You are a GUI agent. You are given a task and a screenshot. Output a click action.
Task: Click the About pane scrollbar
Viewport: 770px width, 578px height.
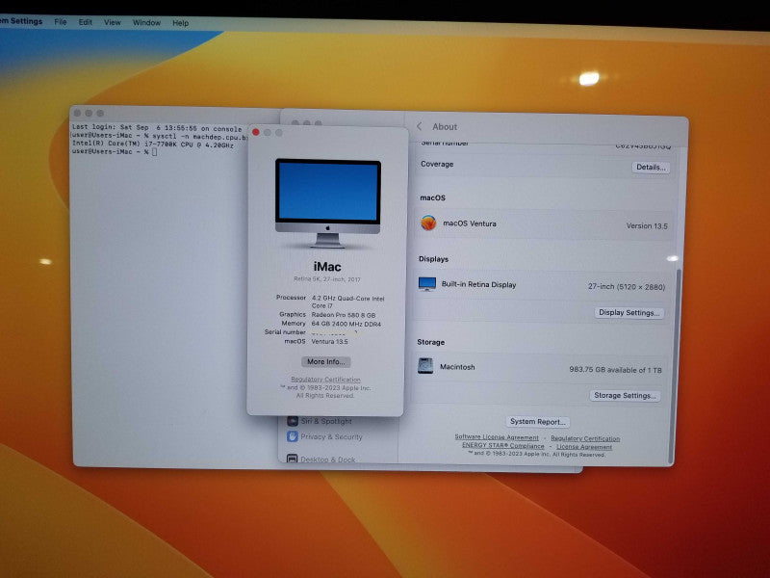pyautogui.click(x=678, y=365)
